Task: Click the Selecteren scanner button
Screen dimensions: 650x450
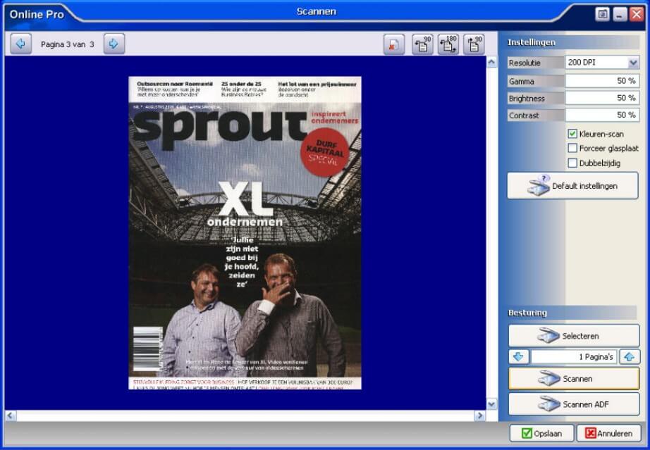Action: pos(574,336)
